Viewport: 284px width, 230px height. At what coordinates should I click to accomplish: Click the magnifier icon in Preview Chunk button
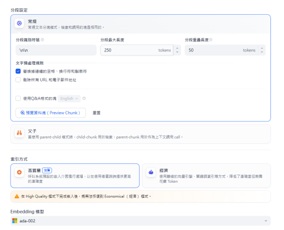coord(22,113)
